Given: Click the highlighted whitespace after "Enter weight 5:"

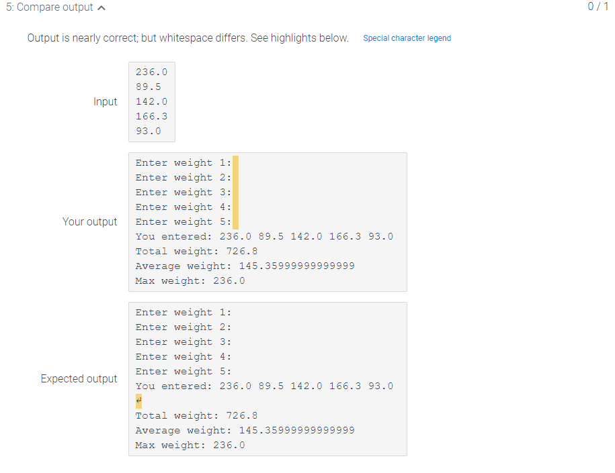Looking at the screenshot, I should pyautogui.click(x=236, y=221).
